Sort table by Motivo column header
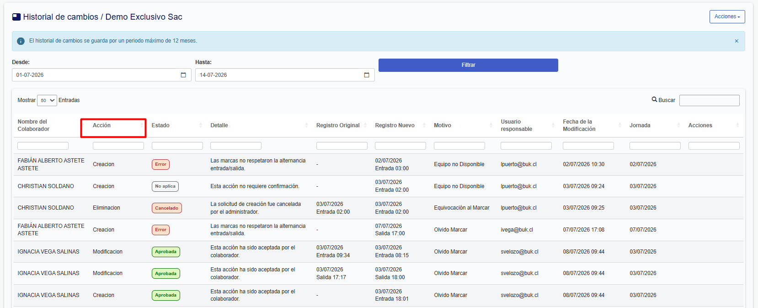This screenshot has width=758, height=308. 463,125
